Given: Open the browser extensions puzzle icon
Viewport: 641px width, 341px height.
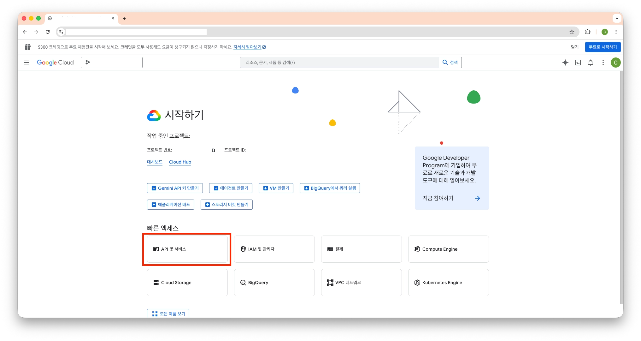Looking at the screenshot, I should click(588, 32).
